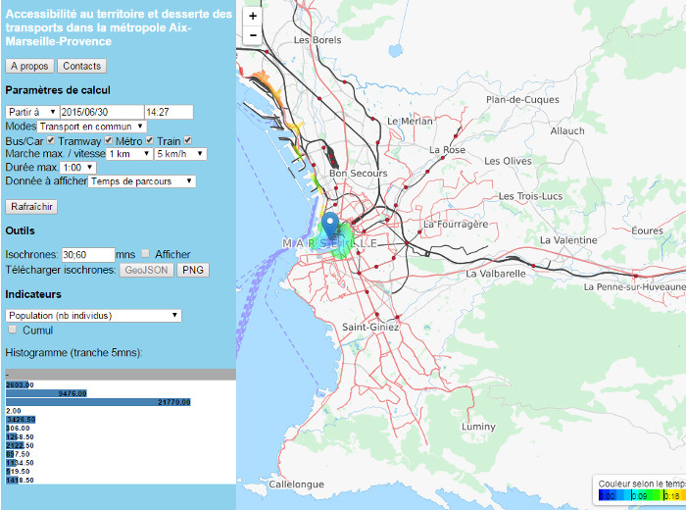Image resolution: width=686 pixels, height=510 pixels.
Task: Toggle the Métro checkbox
Action: pos(150,140)
